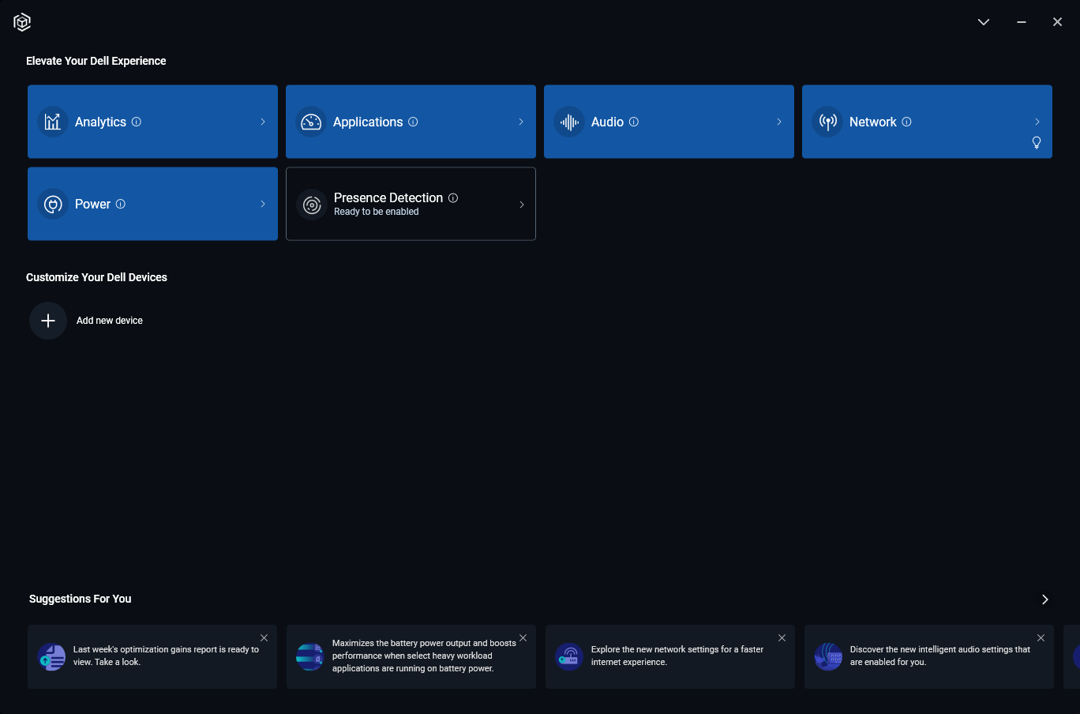Click the lightbulb icon on Network tile
Screen dimensions: 1080x714
(x=1037, y=143)
